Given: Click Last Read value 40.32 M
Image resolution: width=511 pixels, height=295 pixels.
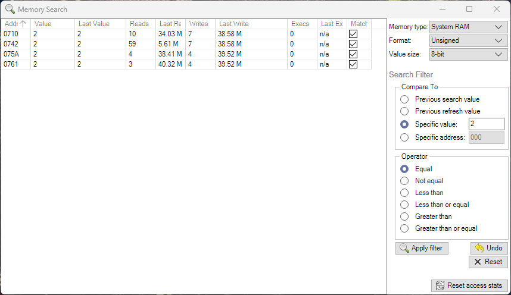Looking at the screenshot, I should 170,64.
